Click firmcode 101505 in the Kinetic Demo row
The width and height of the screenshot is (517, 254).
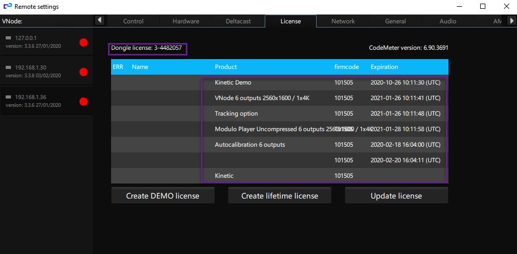point(344,82)
